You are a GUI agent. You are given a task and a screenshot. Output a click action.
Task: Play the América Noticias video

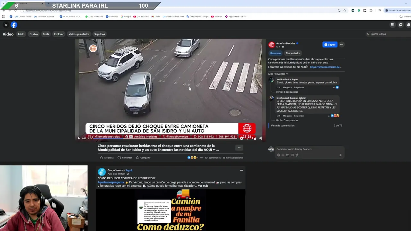point(79,138)
